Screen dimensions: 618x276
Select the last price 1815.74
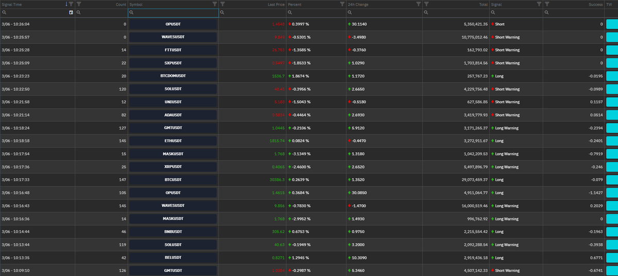coord(277,141)
